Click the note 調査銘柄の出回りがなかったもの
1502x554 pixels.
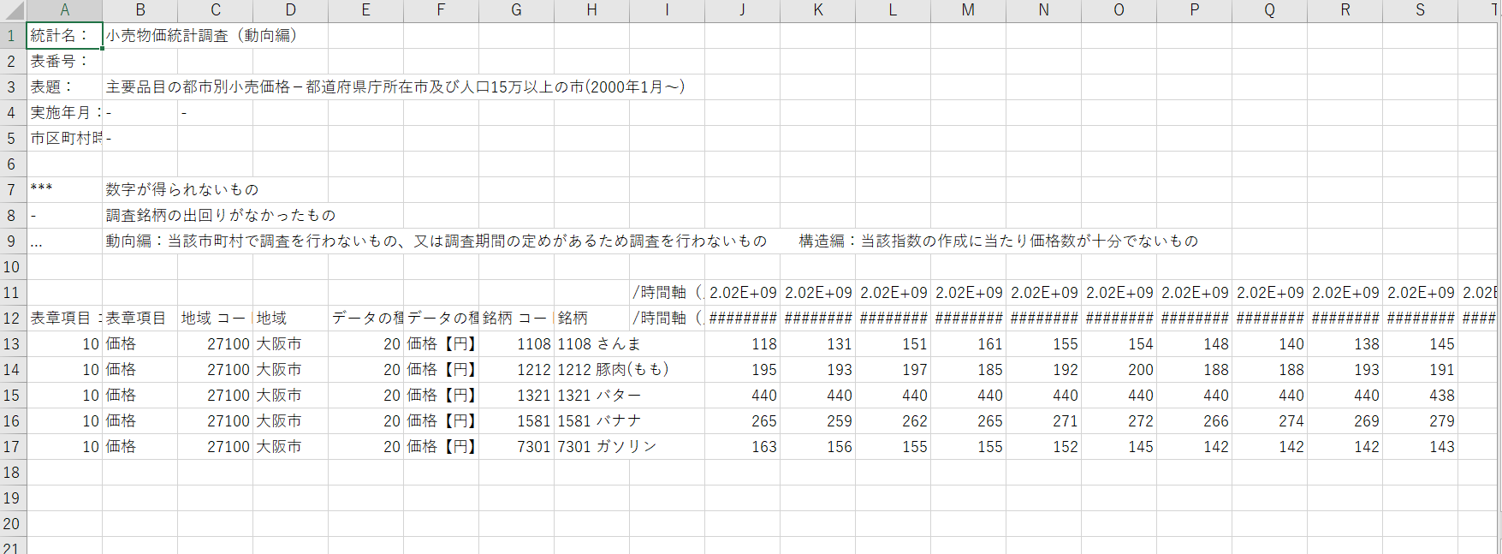tap(221, 216)
